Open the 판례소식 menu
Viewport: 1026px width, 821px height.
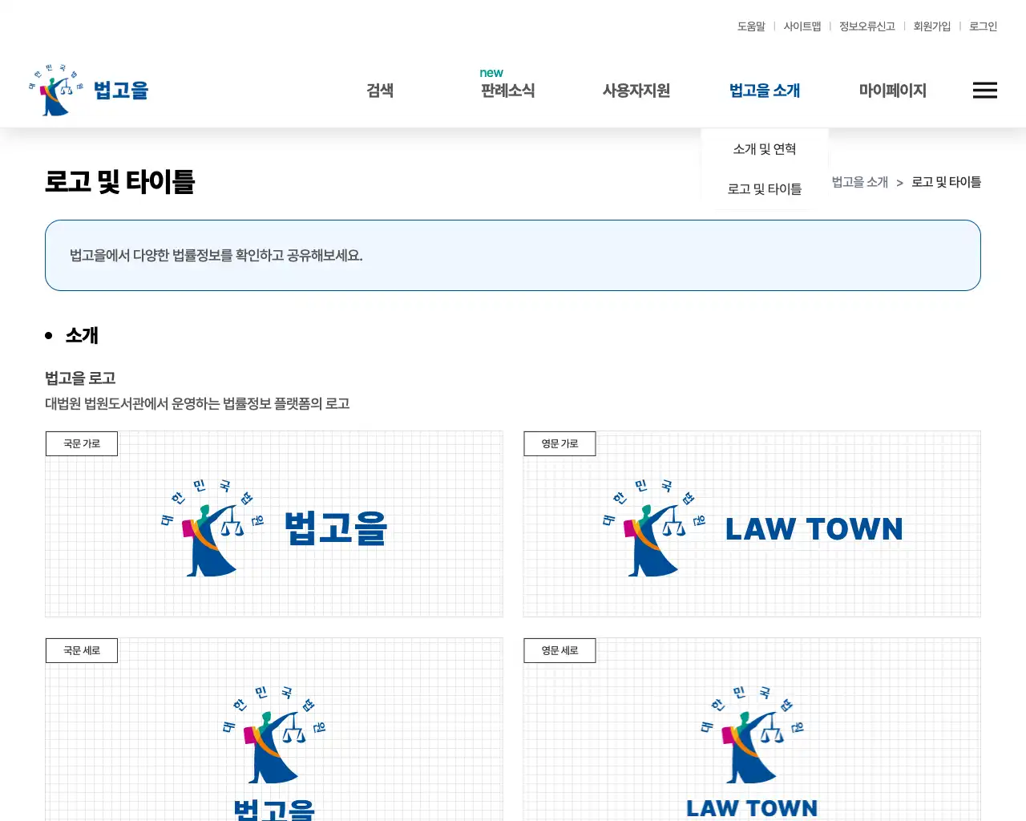[x=507, y=91]
